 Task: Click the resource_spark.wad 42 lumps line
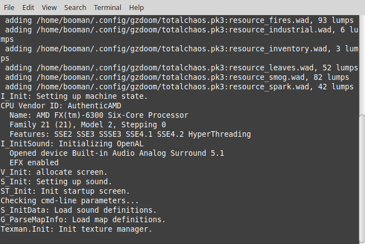(179, 87)
